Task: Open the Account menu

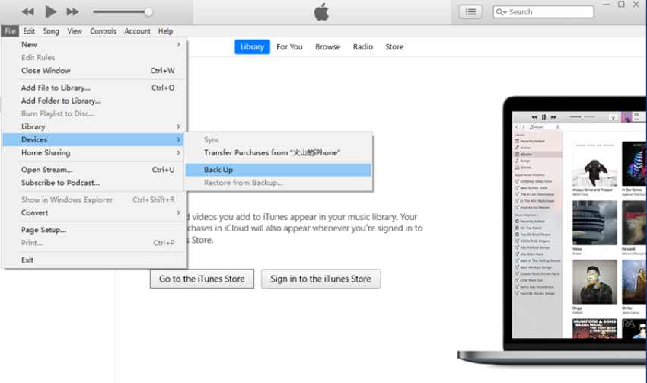Action: click(x=138, y=31)
